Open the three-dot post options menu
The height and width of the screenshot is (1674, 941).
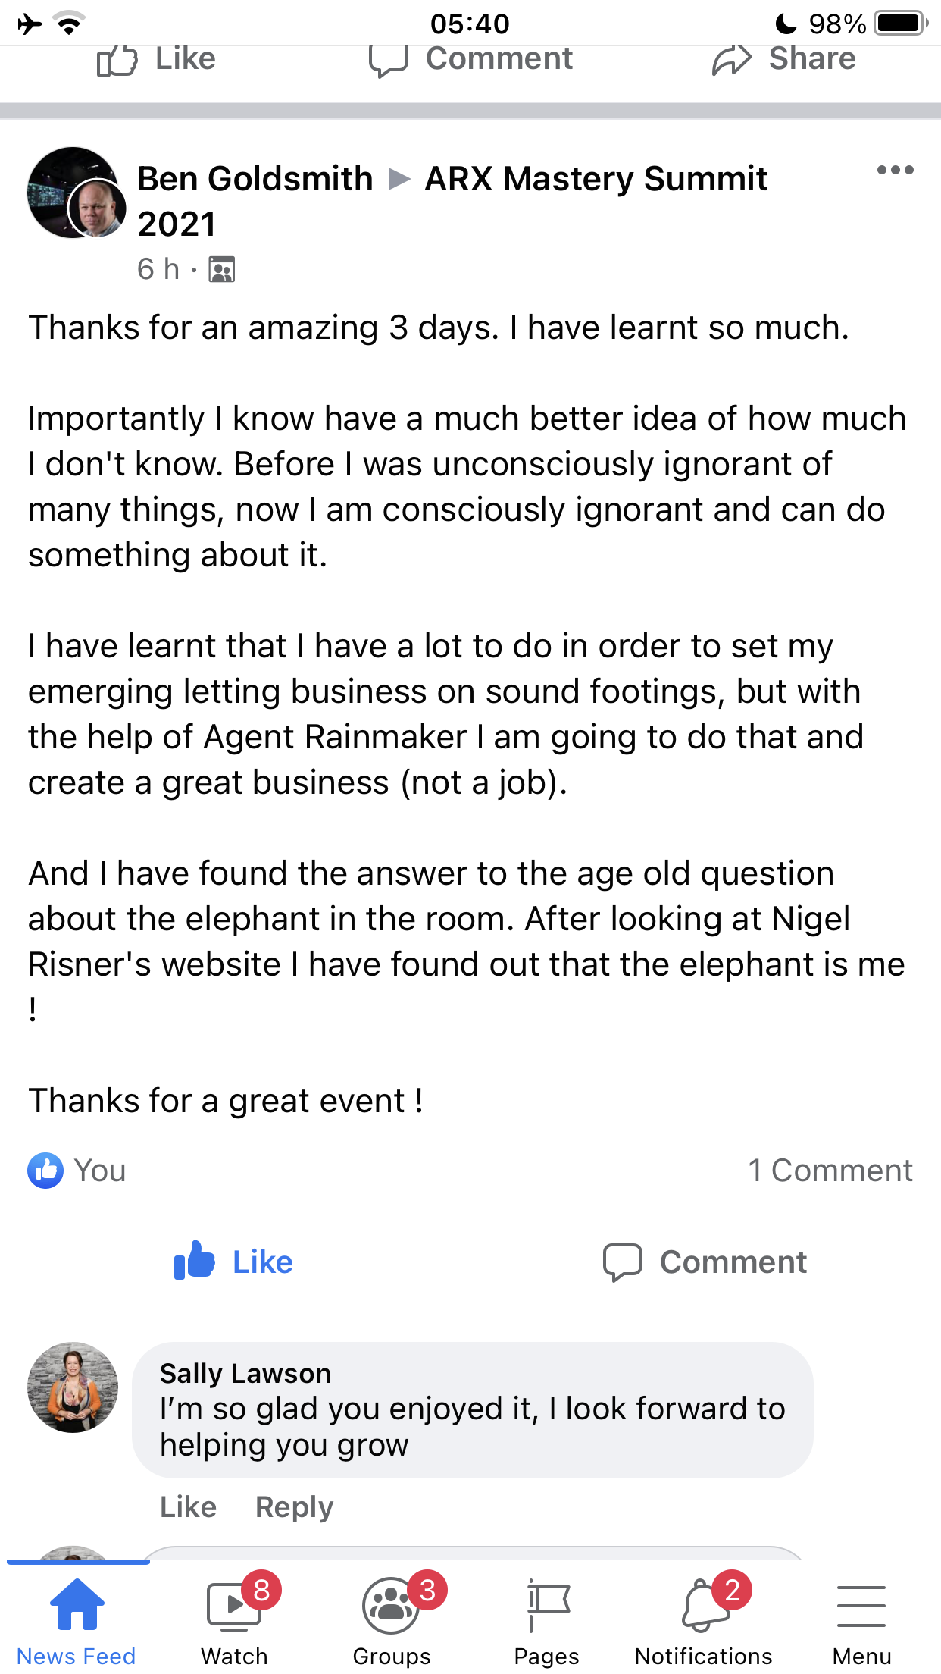click(x=895, y=170)
